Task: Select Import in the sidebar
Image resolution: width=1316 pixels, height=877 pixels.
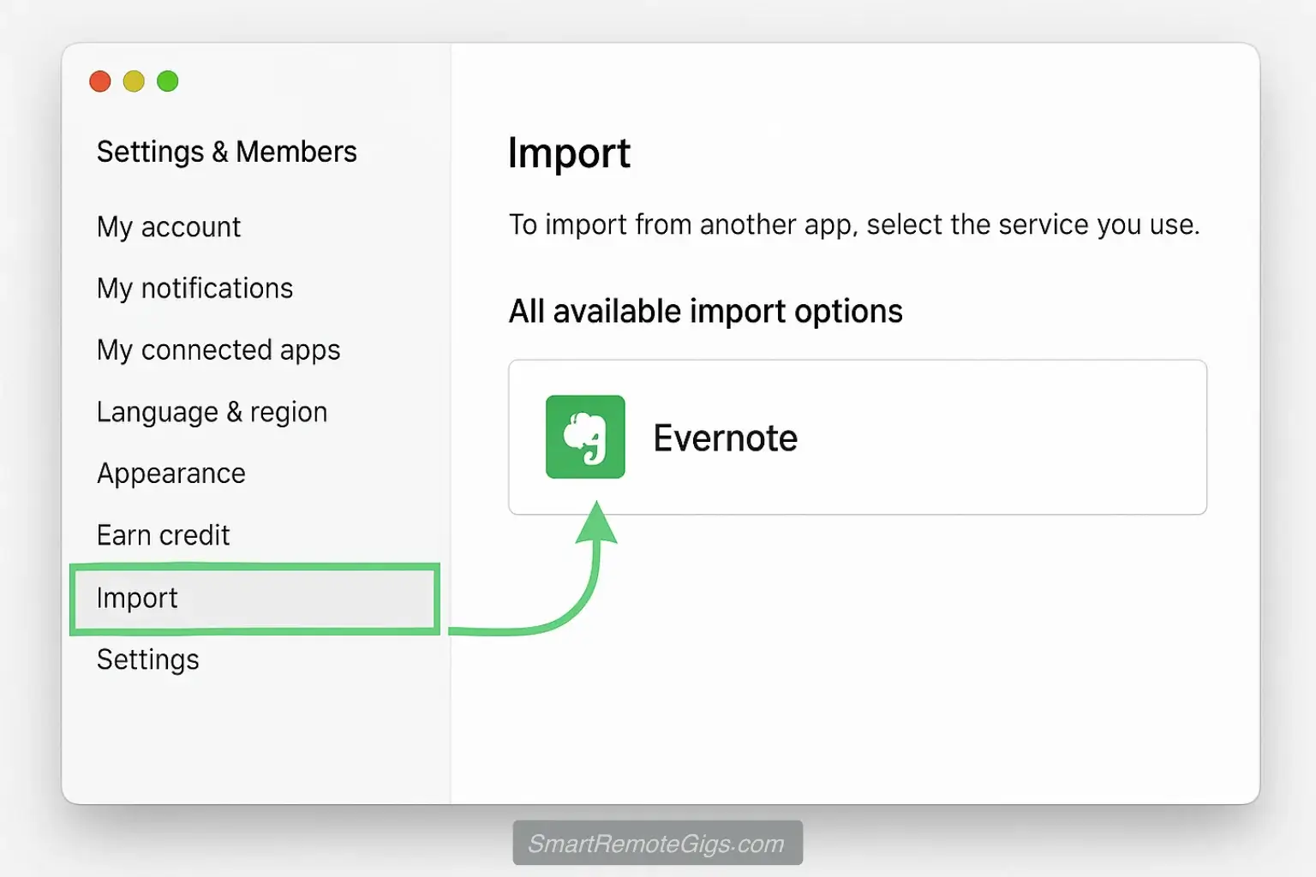Action: (x=255, y=599)
